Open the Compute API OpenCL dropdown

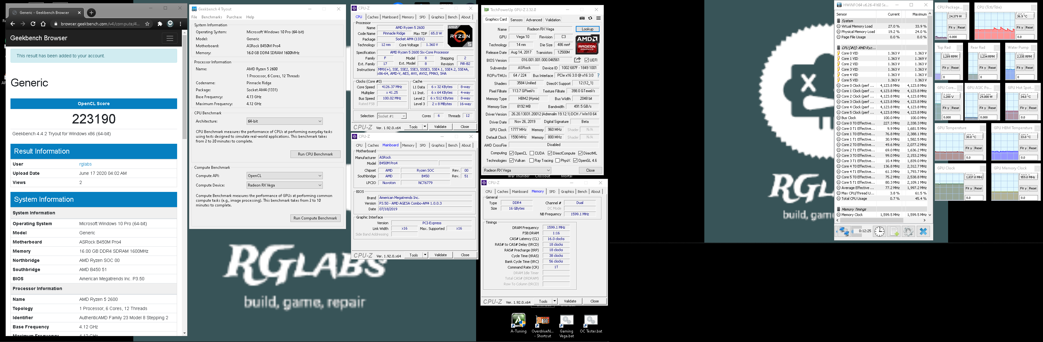[x=285, y=176]
